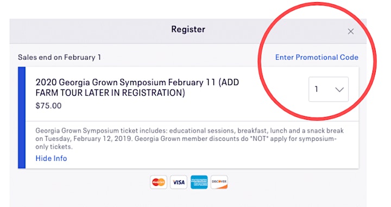Click the Discover card icon
The width and height of the screenshot is (391, 207).
[219, 182]
